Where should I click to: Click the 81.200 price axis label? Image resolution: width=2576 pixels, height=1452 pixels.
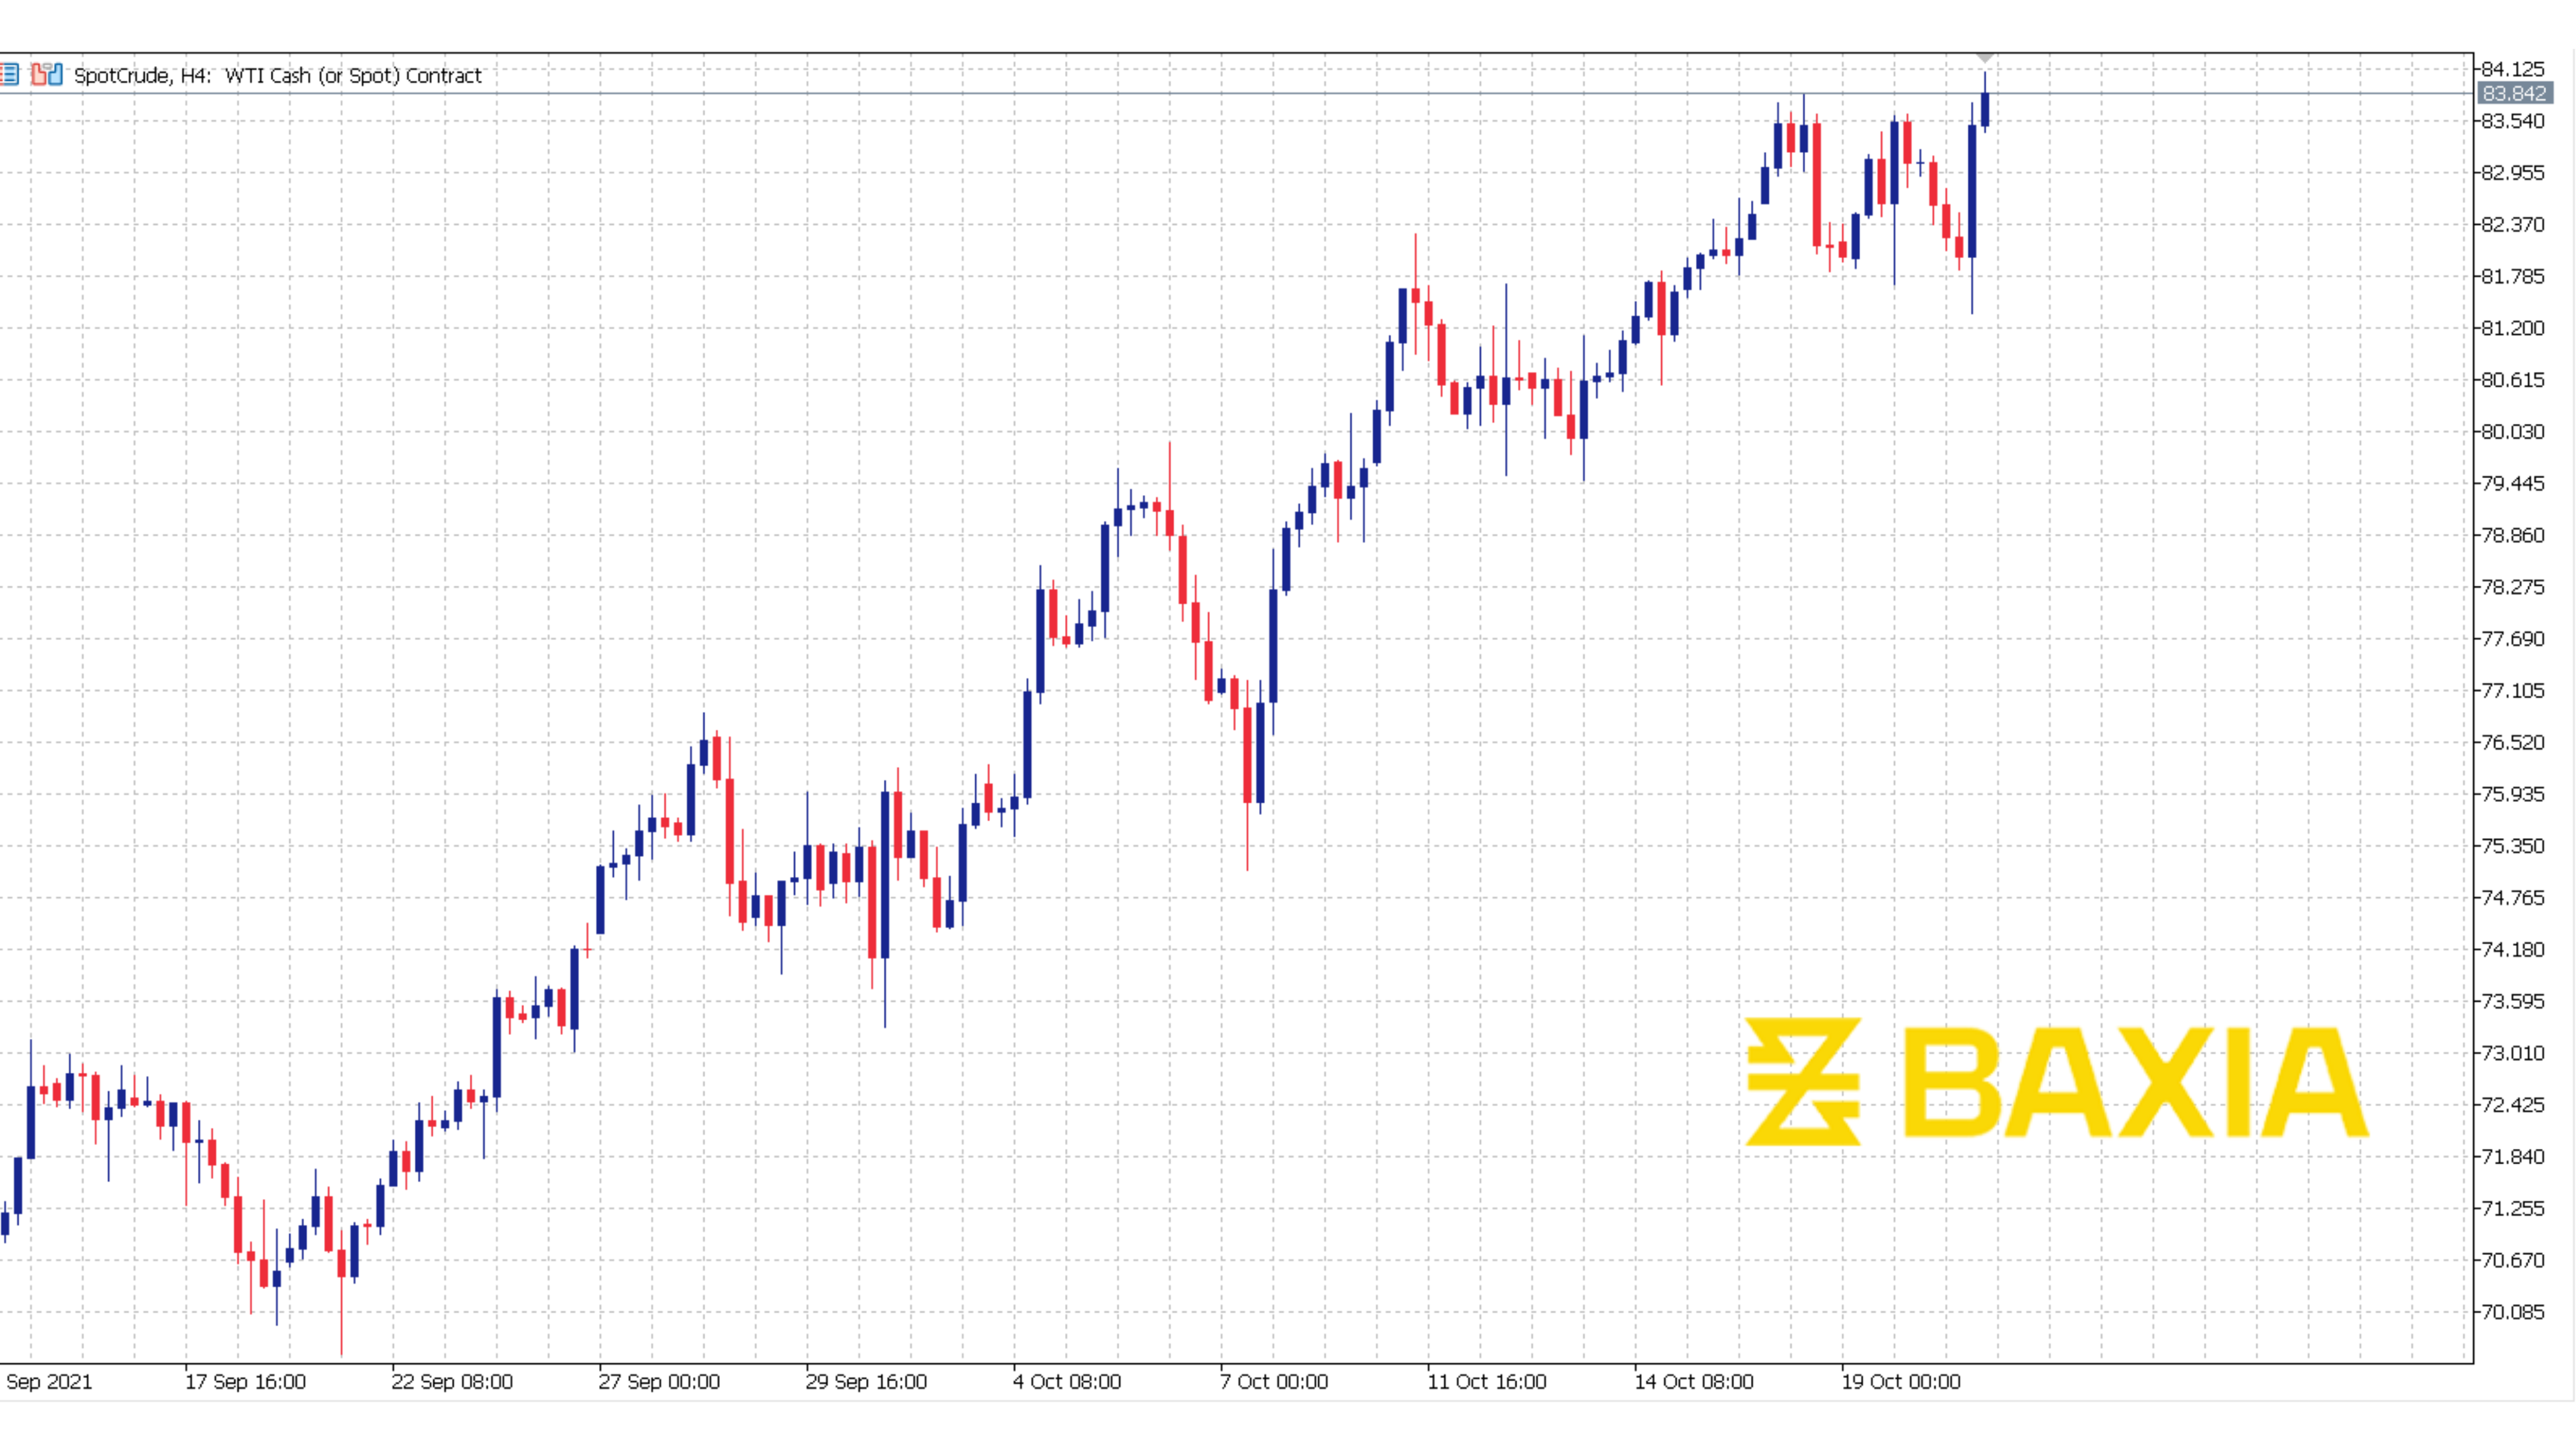[x=2513, y=327]
